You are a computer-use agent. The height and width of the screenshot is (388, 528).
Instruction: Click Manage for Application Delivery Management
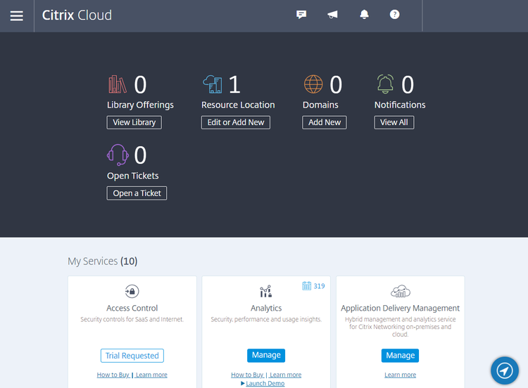point(400,356)
